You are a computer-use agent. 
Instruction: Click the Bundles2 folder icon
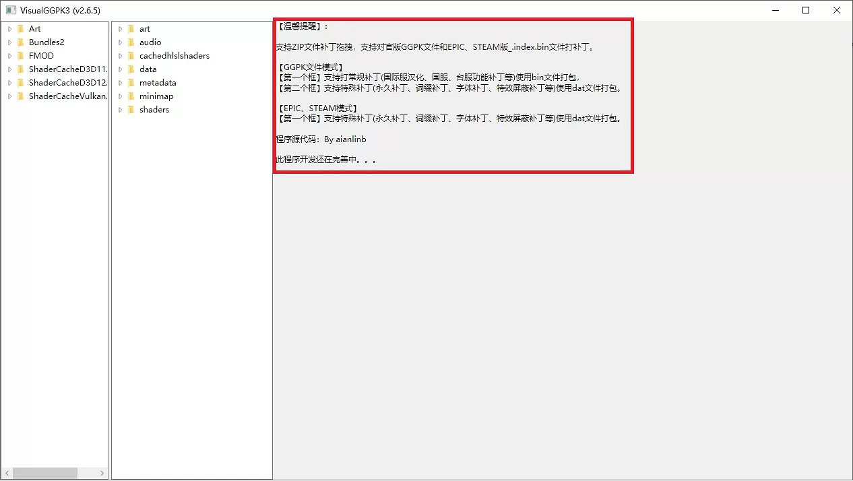click(22, 42)
